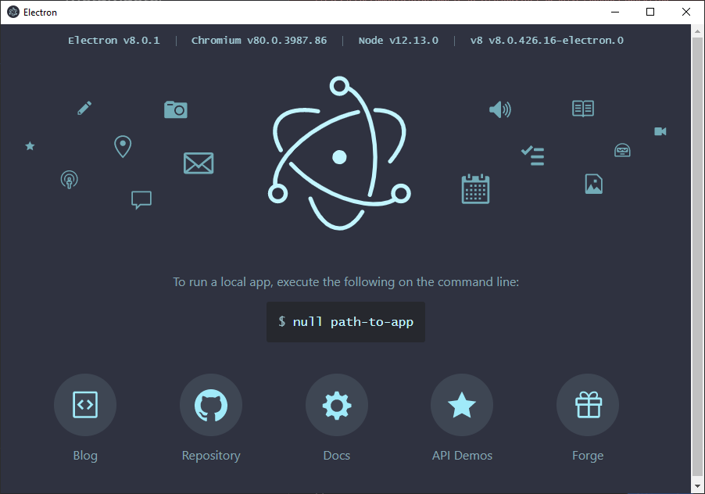The width and height of the screenshot is (705, 494).
Task: Maximize the Electron window
Action: tap(650, 13)
